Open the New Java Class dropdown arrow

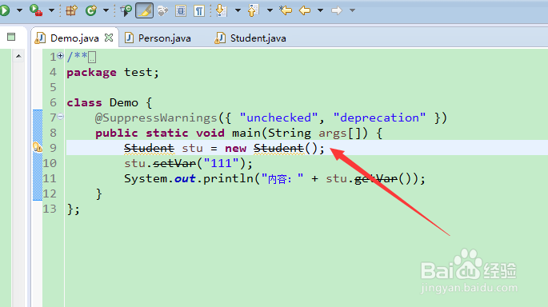coord(106,10)
